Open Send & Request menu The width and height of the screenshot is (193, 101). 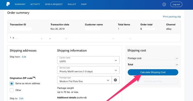(x=54, y=4)
